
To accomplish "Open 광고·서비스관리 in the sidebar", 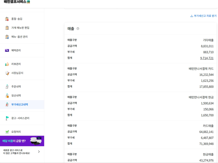I will [x=22, y=118].
